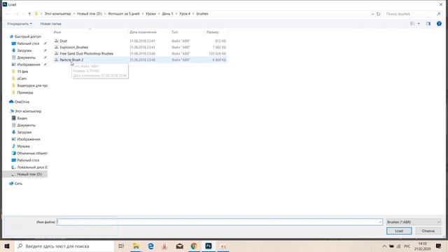This screenshot has height=252, width=448.
Task: Select Быстрый доступ in the sidebar
Action: (28, 36)
